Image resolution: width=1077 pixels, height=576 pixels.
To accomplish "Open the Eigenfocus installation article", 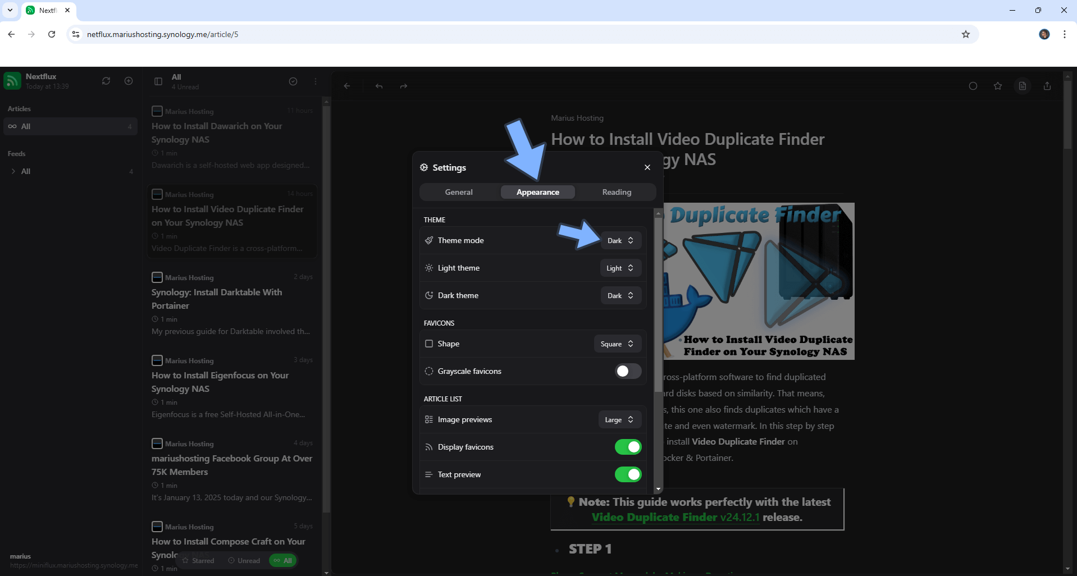I will click(x=231, y=387).
